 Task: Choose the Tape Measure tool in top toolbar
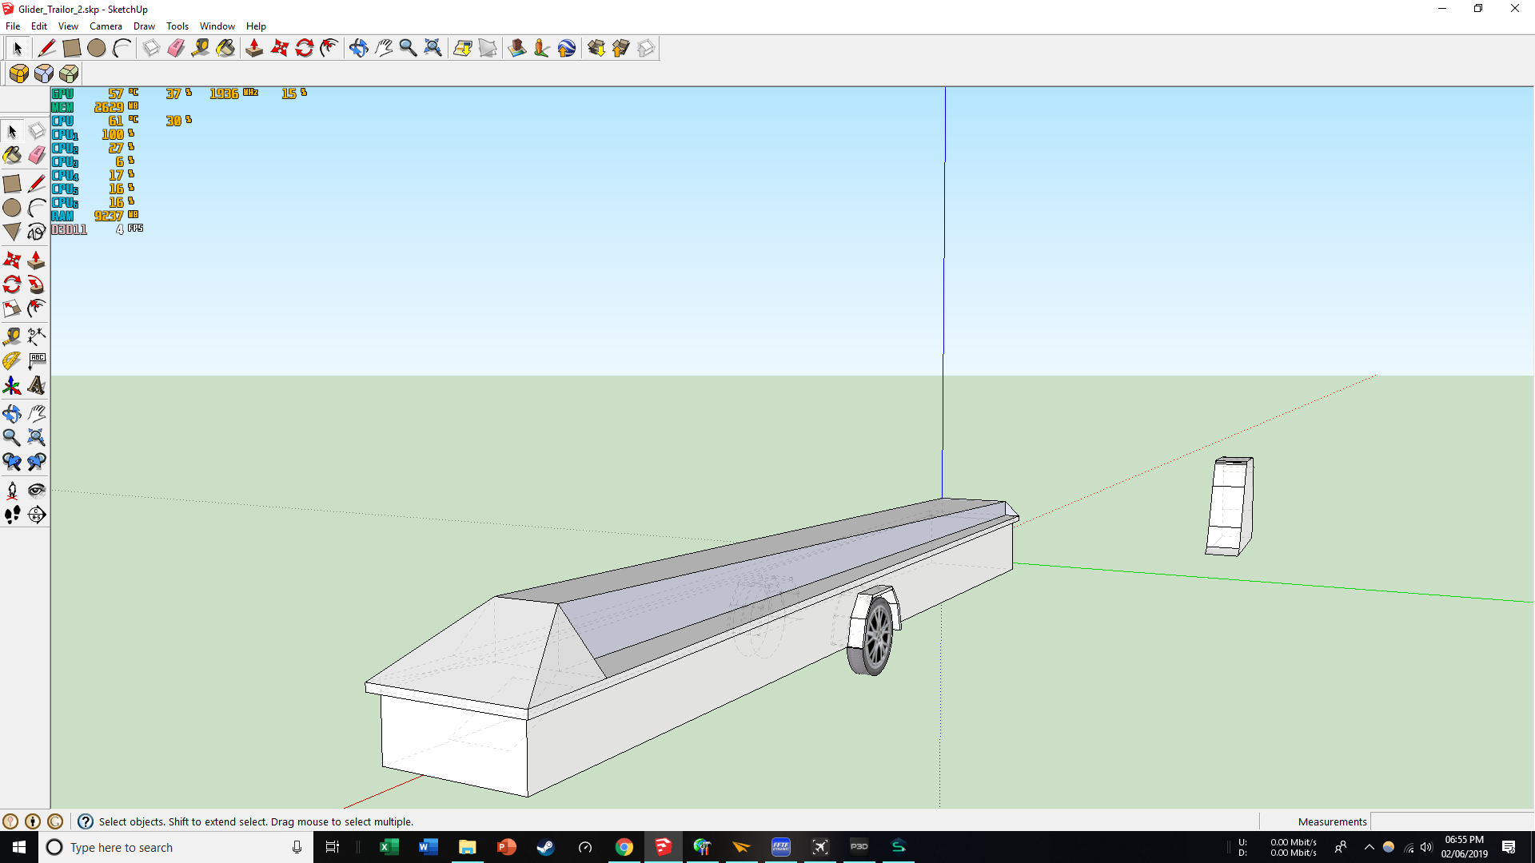[x=201, y=49]
